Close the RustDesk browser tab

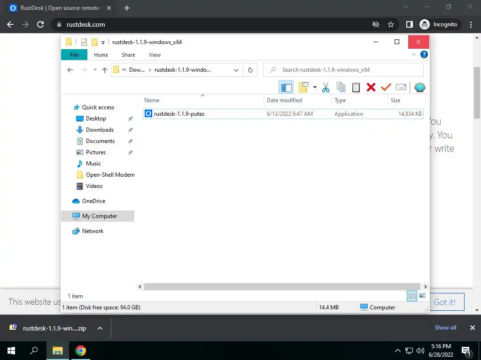pos(109,8)
